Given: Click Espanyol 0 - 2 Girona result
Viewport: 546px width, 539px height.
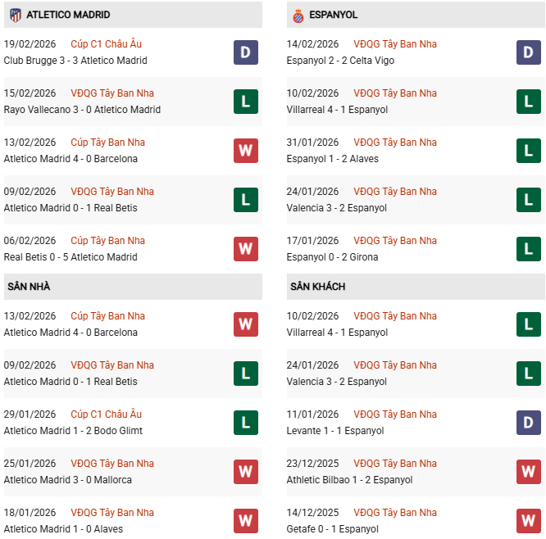Looking at the screenshot, I should [333, 257].
